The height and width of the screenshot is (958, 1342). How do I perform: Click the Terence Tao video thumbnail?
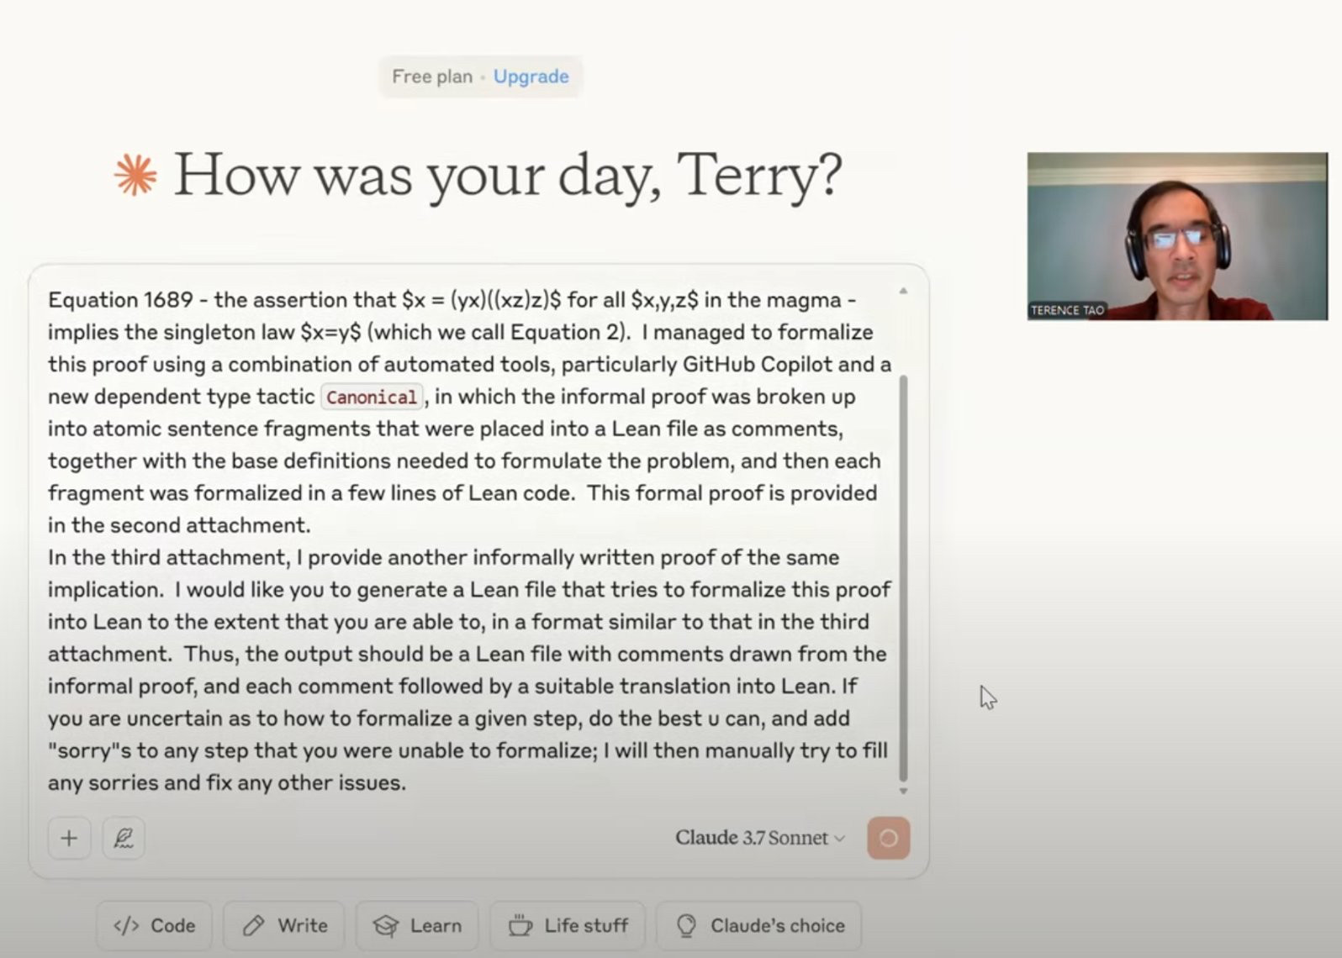1177,236
